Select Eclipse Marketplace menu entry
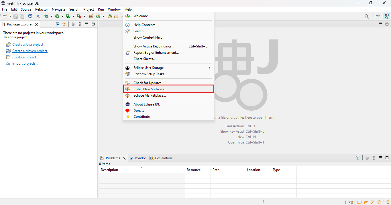 168,95
